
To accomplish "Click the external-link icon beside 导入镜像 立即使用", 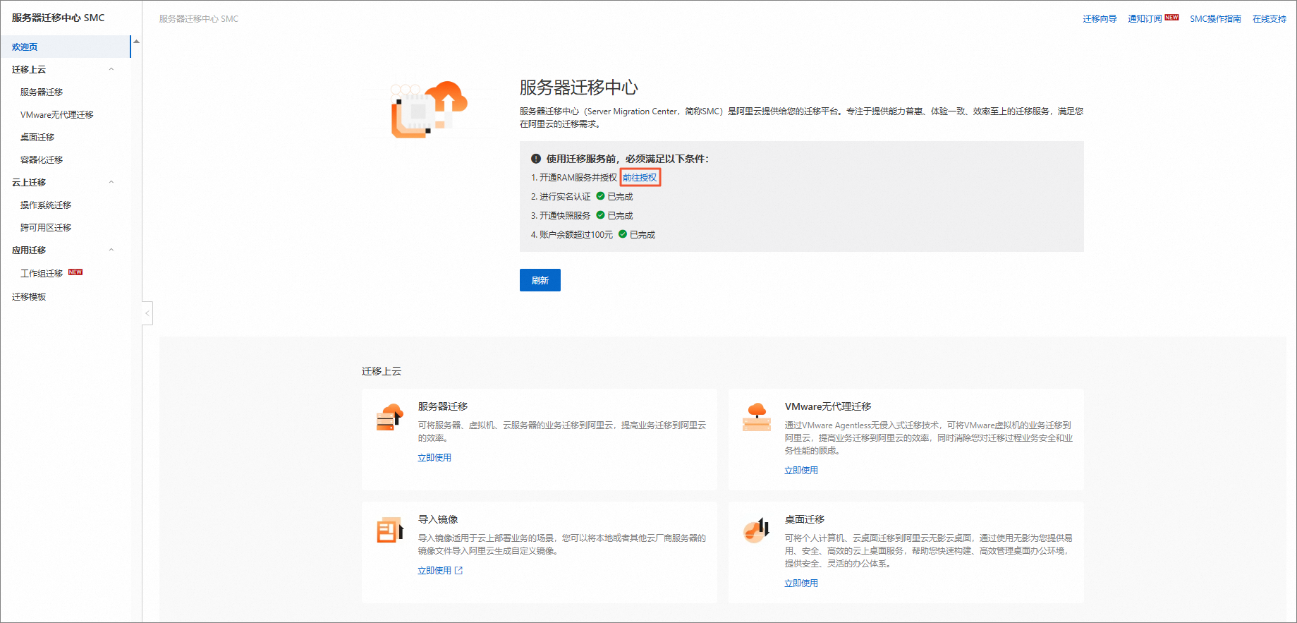I will 458,570.
